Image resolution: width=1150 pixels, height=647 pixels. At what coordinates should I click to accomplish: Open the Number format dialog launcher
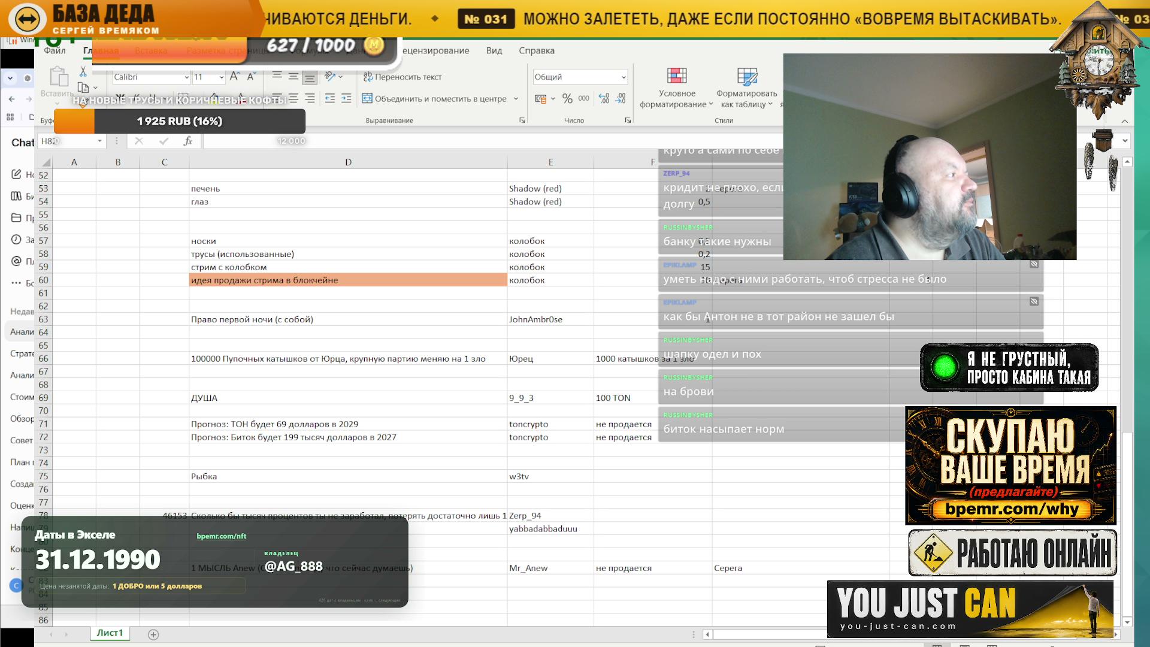[628, 120]
